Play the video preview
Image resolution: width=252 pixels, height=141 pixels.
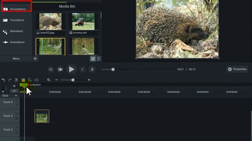[x=71, y=69]
